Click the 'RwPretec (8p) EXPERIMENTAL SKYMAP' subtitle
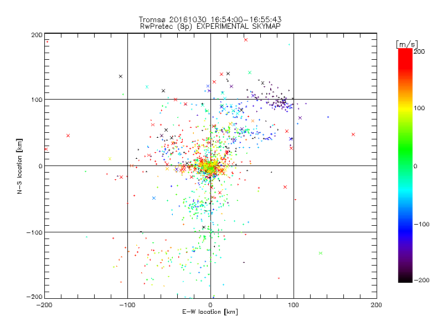Image resolution: width=443 pixels, height=332 pixels. click(210, 26)
